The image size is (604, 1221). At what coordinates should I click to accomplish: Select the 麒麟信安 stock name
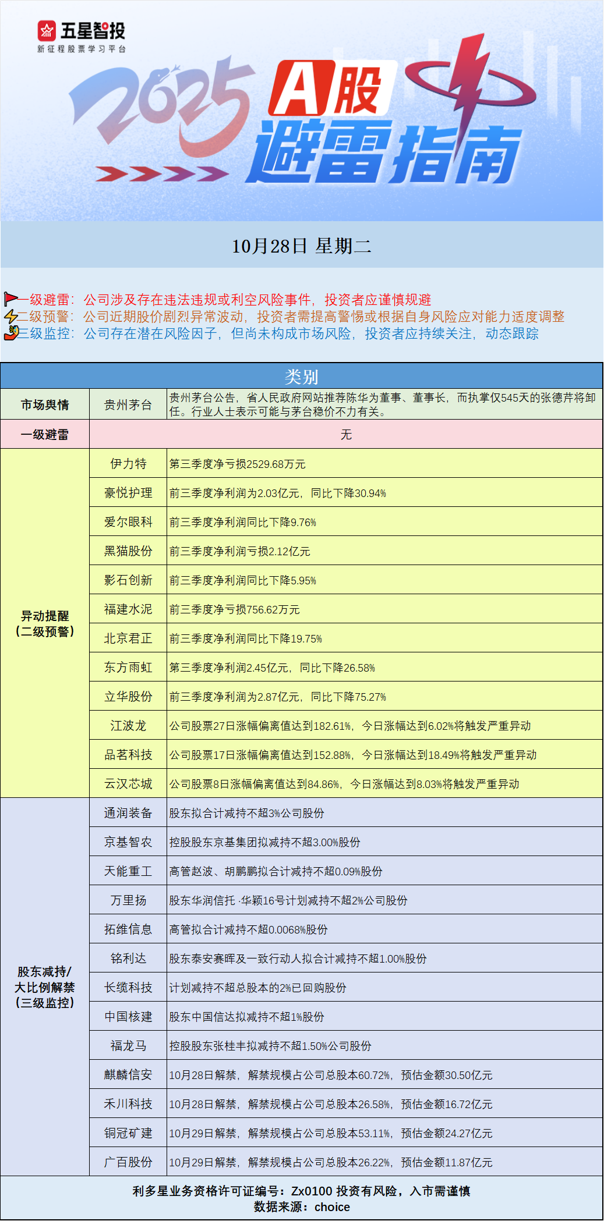click(x=128, y=1074)
